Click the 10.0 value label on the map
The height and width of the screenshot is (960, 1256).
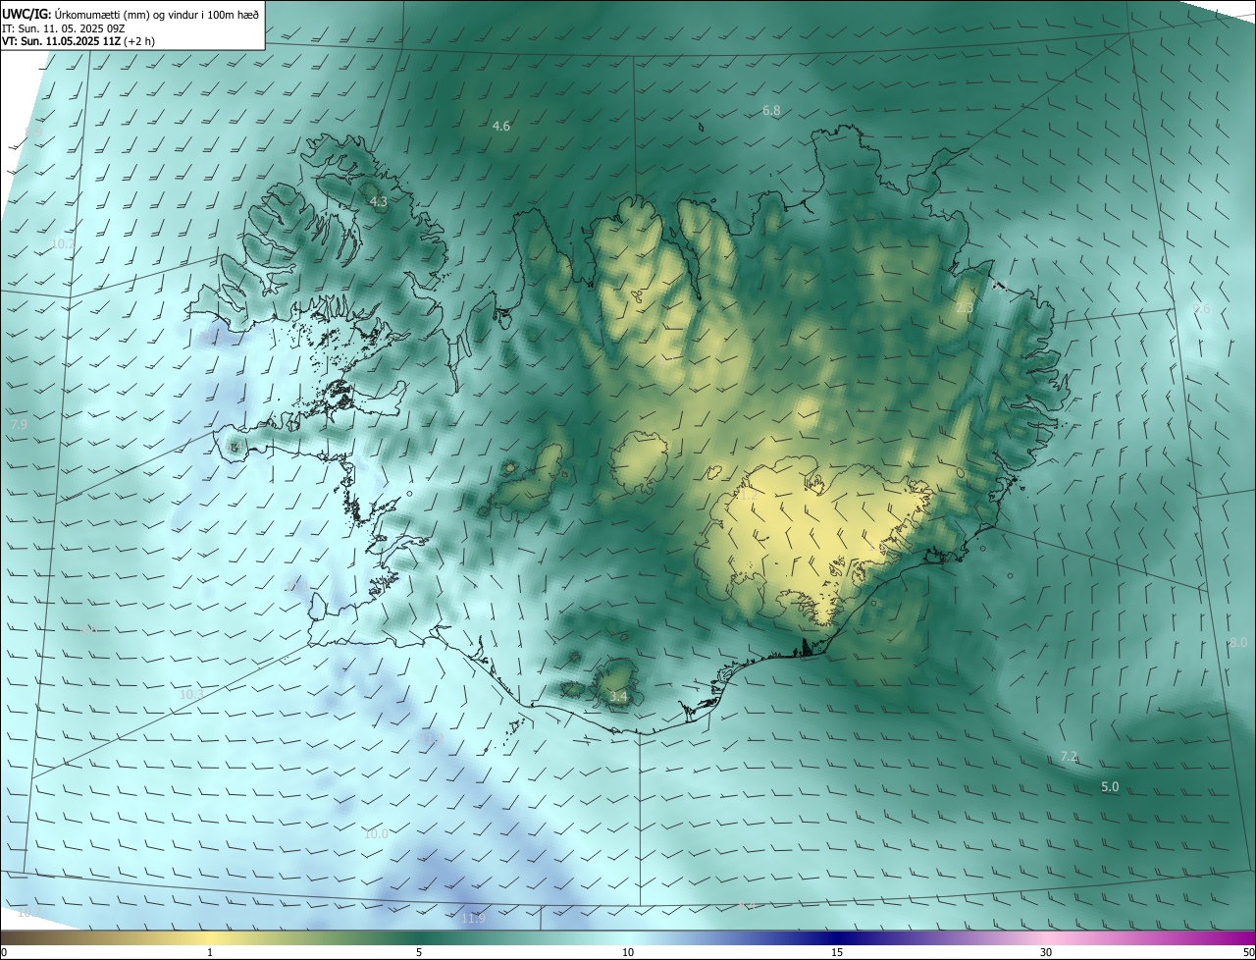click(x=376, y=834)
